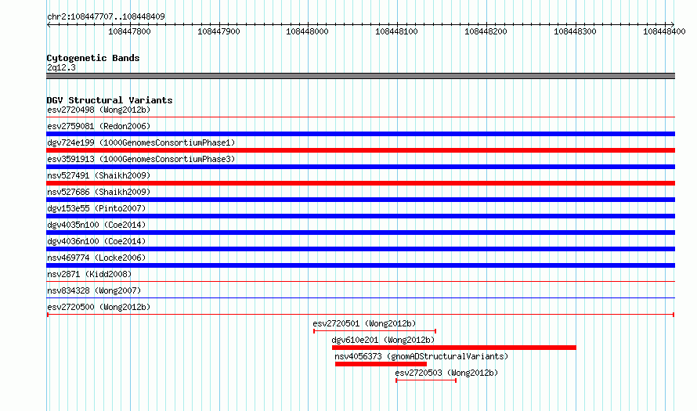697x411 pixels.
Task: Click the 108448300 ruler label
Action: pos(575,31)
